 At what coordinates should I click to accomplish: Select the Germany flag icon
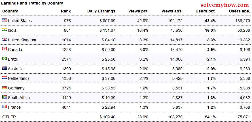(5, 87)
